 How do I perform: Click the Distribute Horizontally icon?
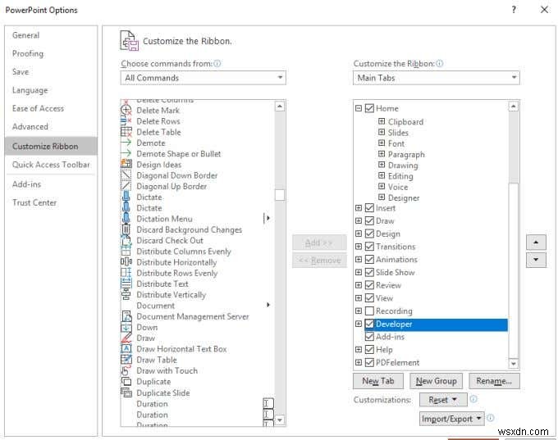coord(126,262)
